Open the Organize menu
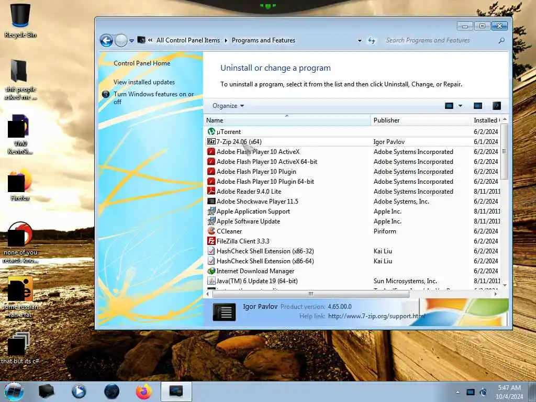 tap(228, 106)
